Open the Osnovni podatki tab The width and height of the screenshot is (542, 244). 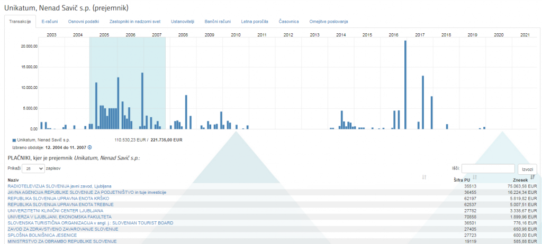coord(84,22)
